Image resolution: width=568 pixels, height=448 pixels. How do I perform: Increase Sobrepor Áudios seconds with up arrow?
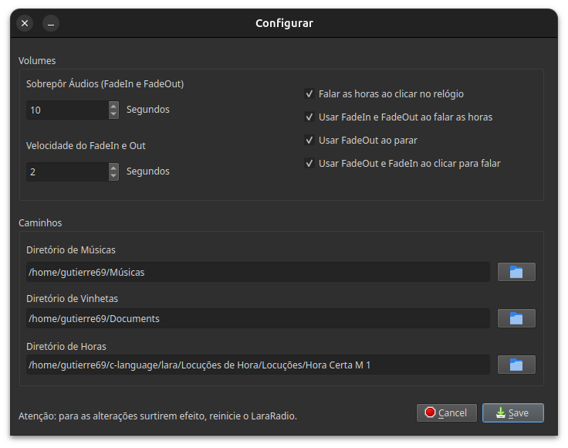coord(113,106)
